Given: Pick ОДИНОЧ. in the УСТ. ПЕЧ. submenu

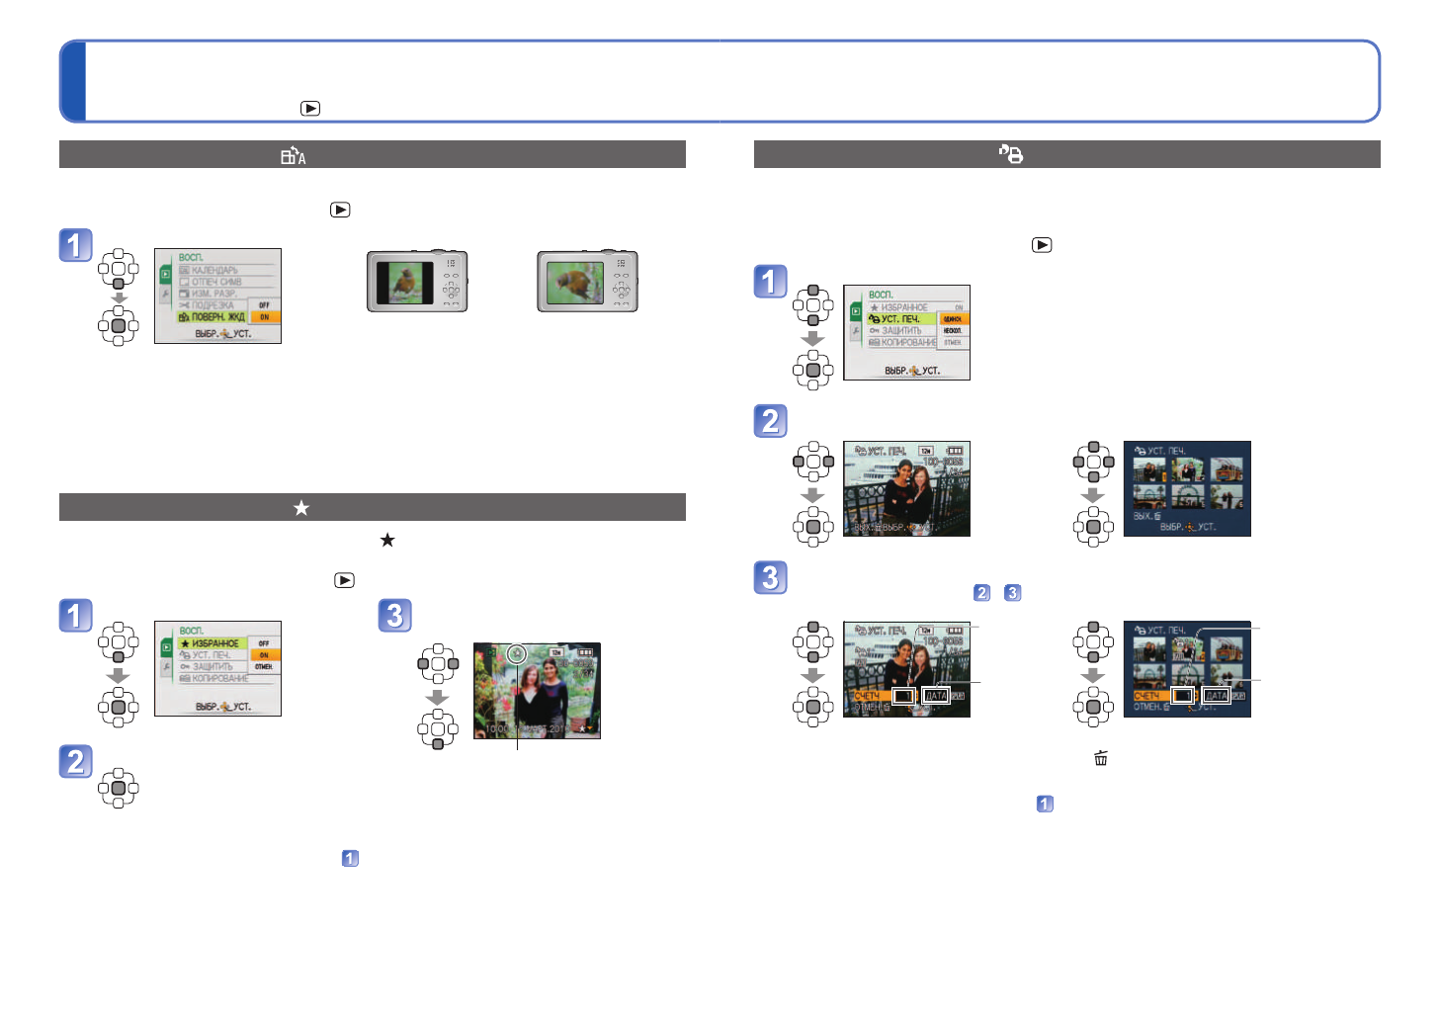Looking at the screenshot, I should [953, 319].
